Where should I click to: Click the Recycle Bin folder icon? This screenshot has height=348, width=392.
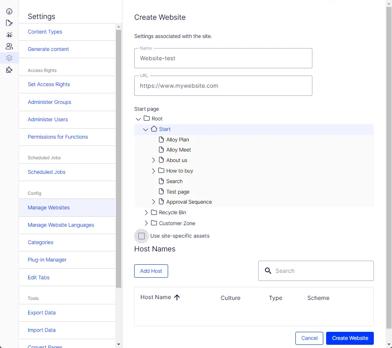[x=154, y=212]
